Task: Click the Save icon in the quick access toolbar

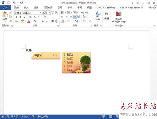Action: coord(9,3)
